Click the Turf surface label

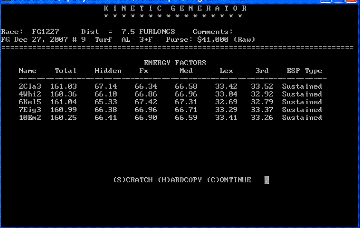[x=103, y=40]
